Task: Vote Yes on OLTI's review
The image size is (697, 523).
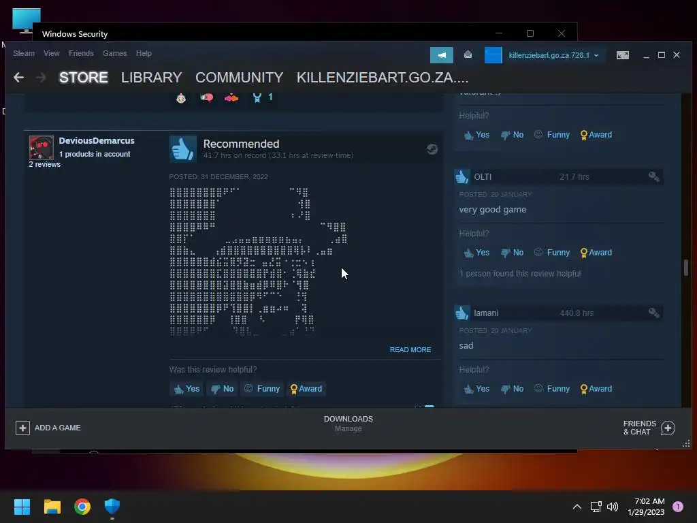Action: click(x=476, y=253)
